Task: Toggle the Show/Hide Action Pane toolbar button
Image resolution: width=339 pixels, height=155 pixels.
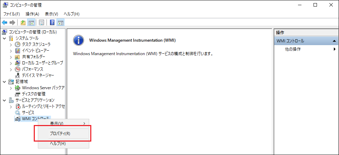Action: (60, 23)
